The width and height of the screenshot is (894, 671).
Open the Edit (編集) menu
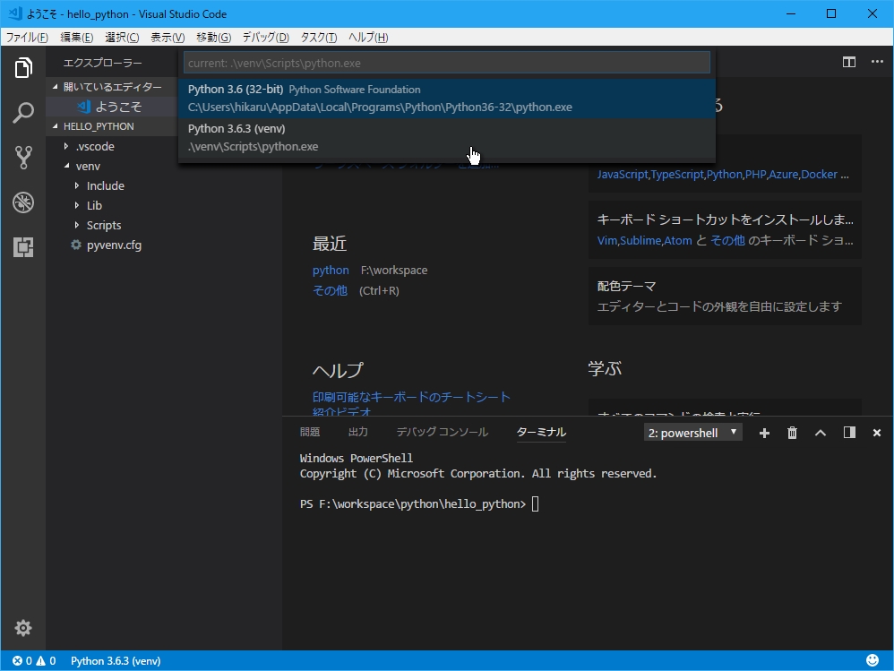[76, 37]
